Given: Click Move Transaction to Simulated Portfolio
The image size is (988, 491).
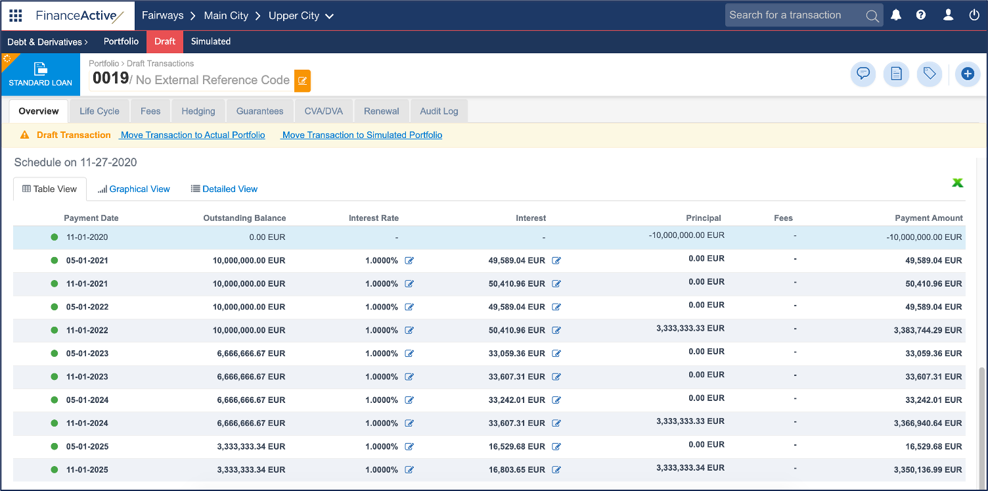Looking at the screenshot, I should point(362,135).
